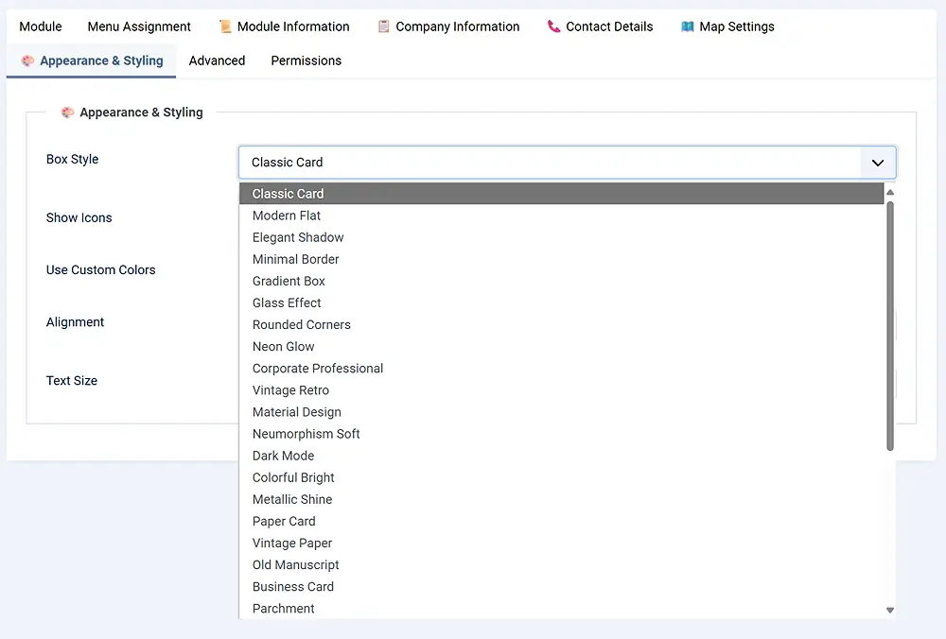946x639 pixels.
Task: Click the dropdown list scroll up arrow
Action: tap(890, 192)
